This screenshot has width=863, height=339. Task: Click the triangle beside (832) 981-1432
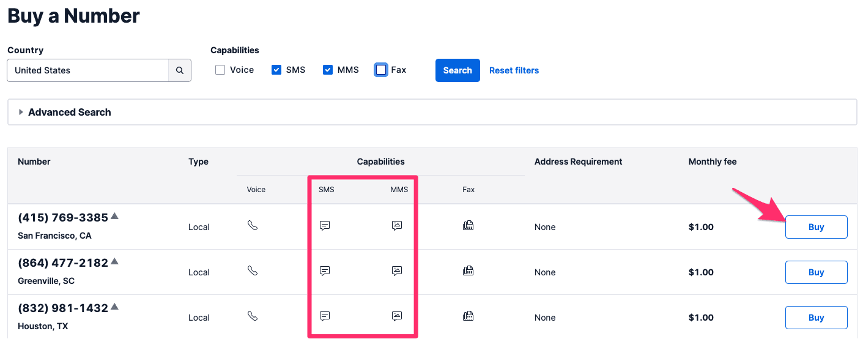coord(114,307)
